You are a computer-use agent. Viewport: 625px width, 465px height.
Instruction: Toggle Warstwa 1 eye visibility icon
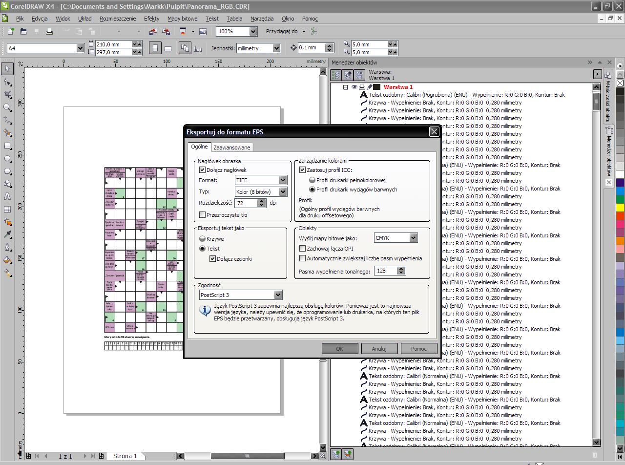coord(354,87)
